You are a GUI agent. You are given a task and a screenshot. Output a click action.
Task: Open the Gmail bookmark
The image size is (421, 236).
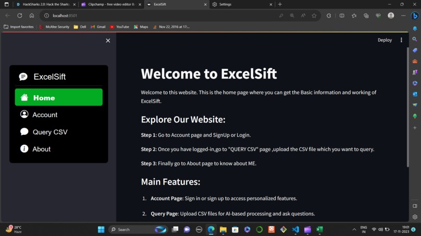click(98, 27)
